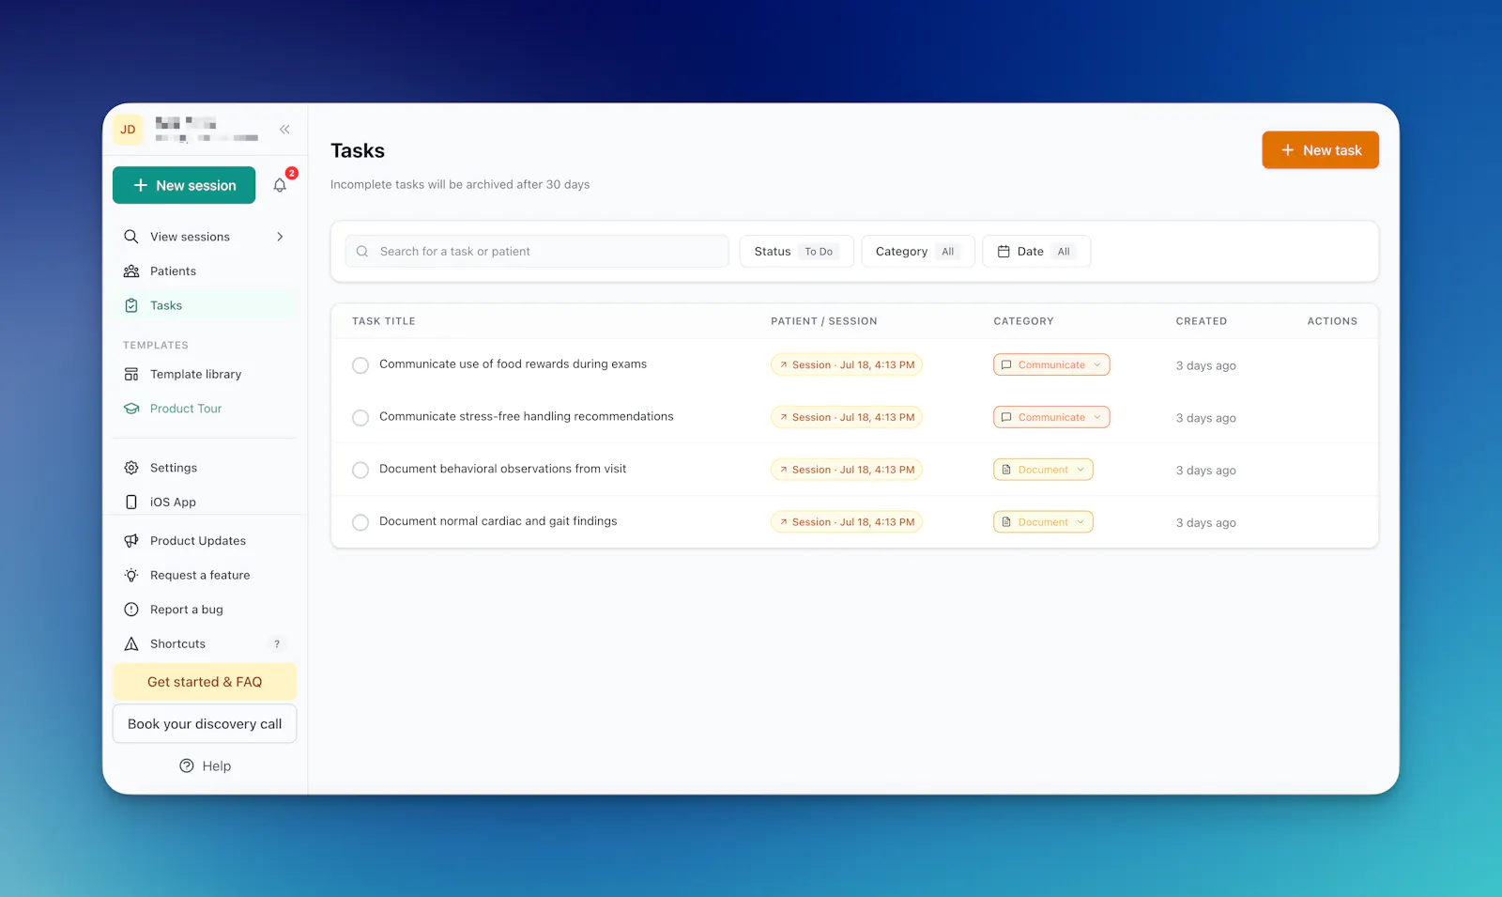Click the TASK TITLE column header
This screenshot has width=1502, height=897.
[x=384, y=321]
